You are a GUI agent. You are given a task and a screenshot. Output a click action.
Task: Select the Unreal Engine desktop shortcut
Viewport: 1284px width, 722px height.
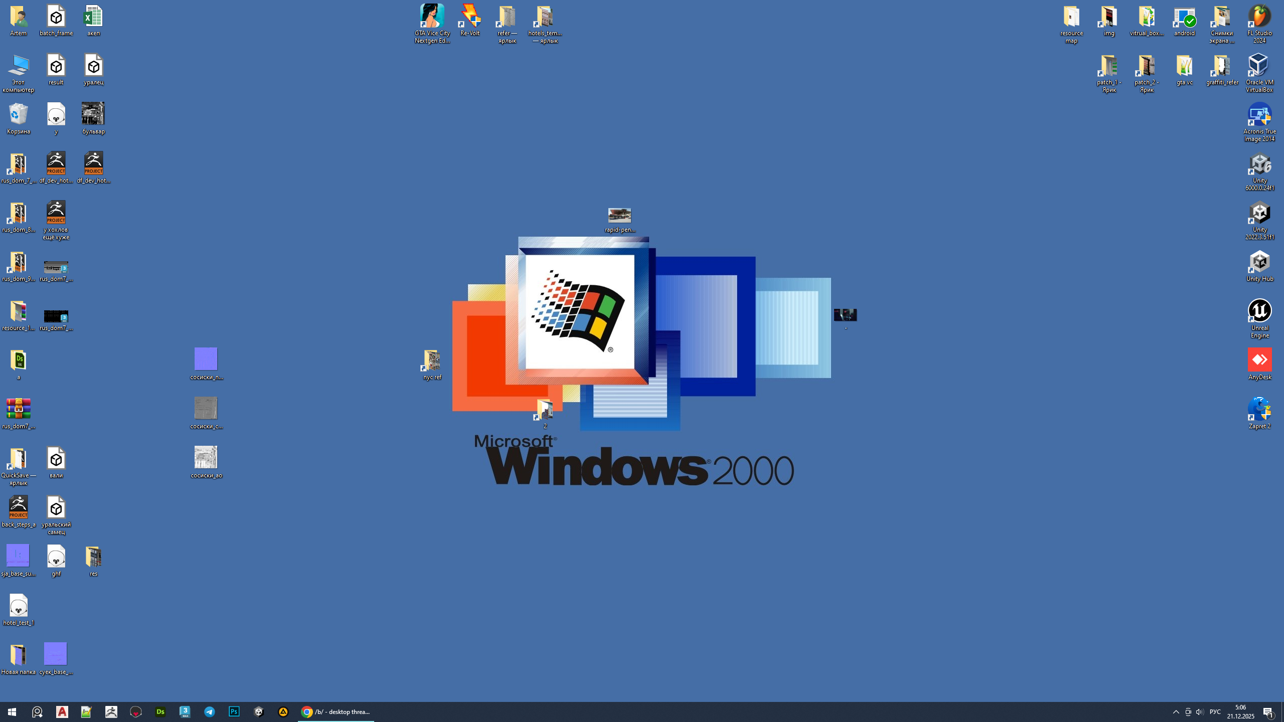1259,317
